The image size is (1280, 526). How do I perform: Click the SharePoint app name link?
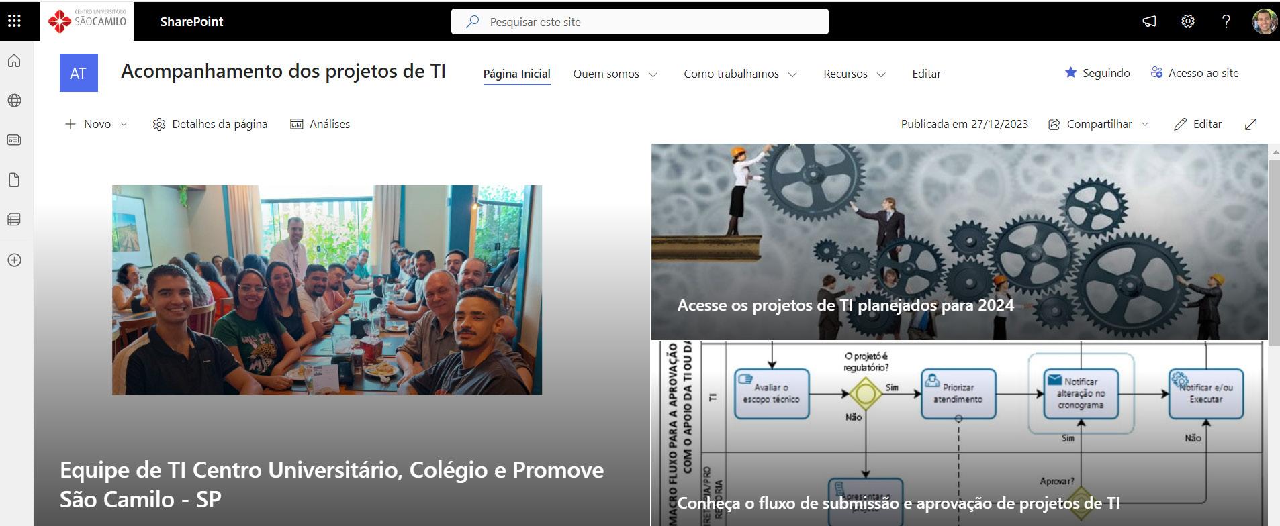click(x=191, y=21)
